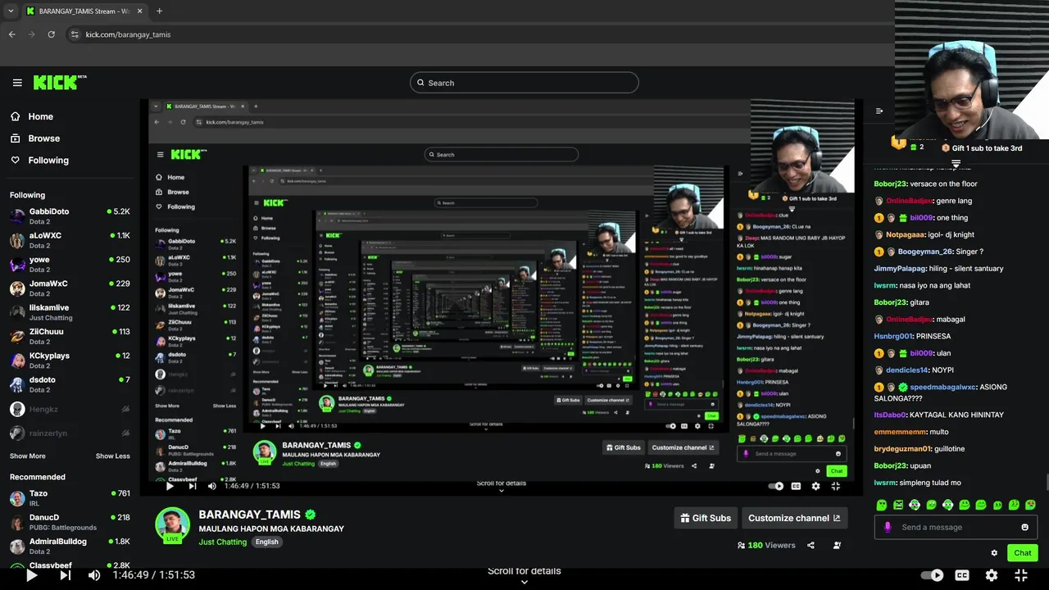Open chat settings gear beside Chat button
The width and height of the screenshot is (1049, 590).
tap(994, 553)
